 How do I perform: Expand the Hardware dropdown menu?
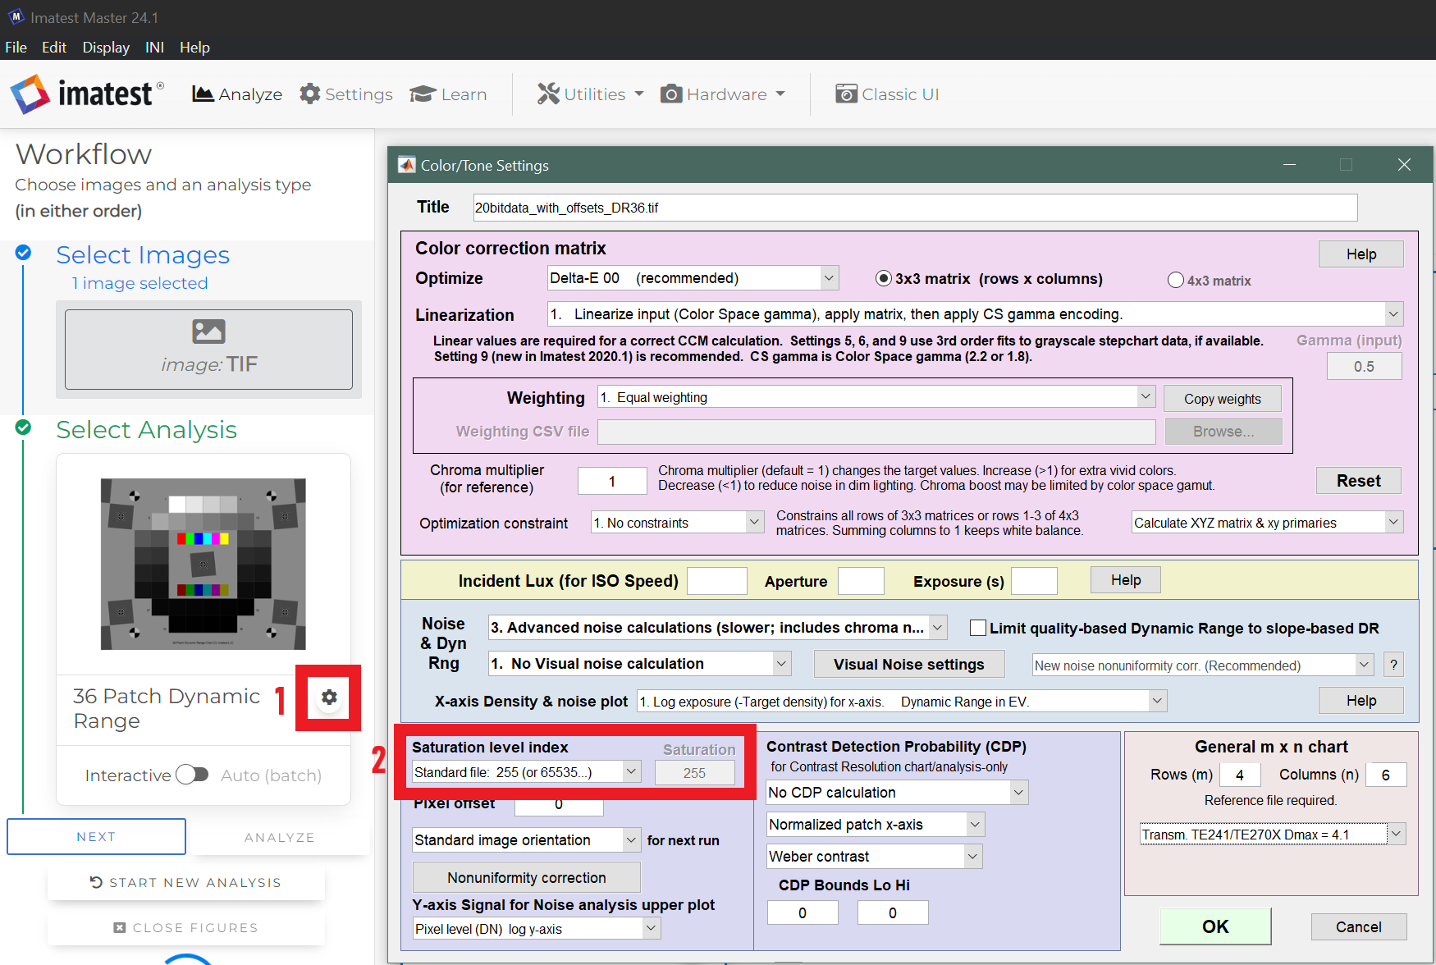(723, 94)
